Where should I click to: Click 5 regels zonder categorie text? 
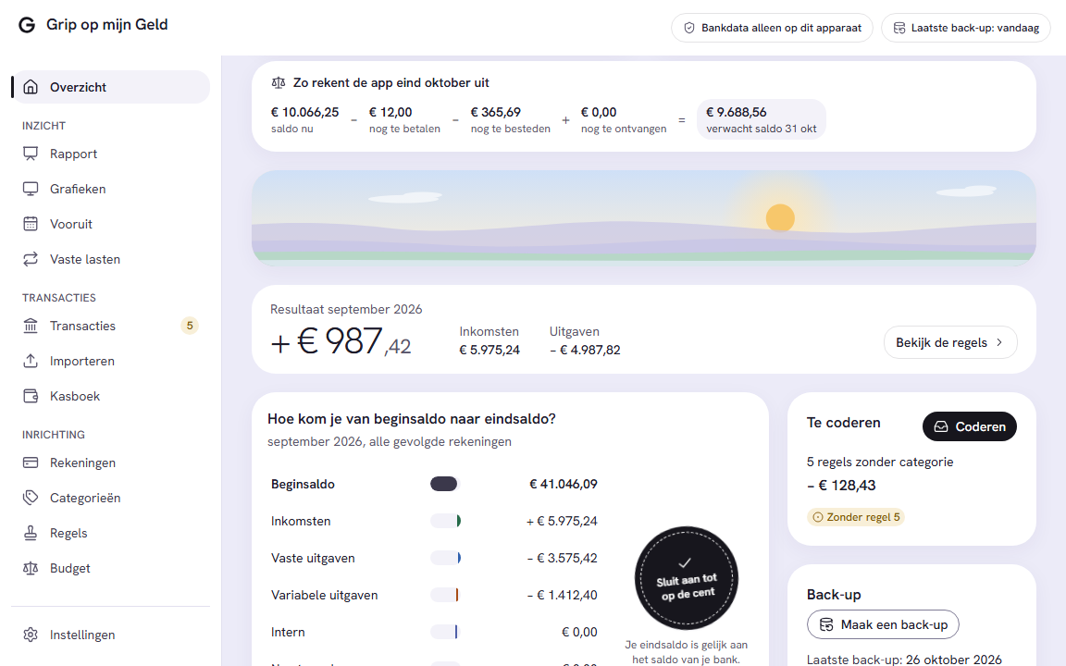pyautogui.click(x=880, y=462)
